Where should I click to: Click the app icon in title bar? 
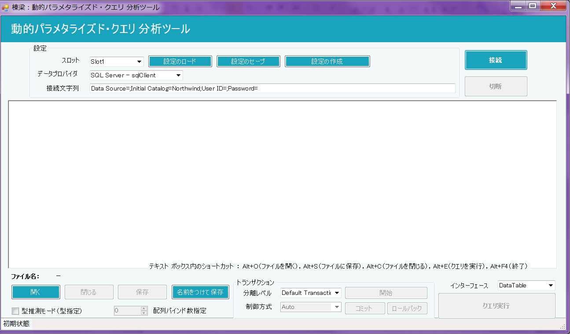click(5, 7)
